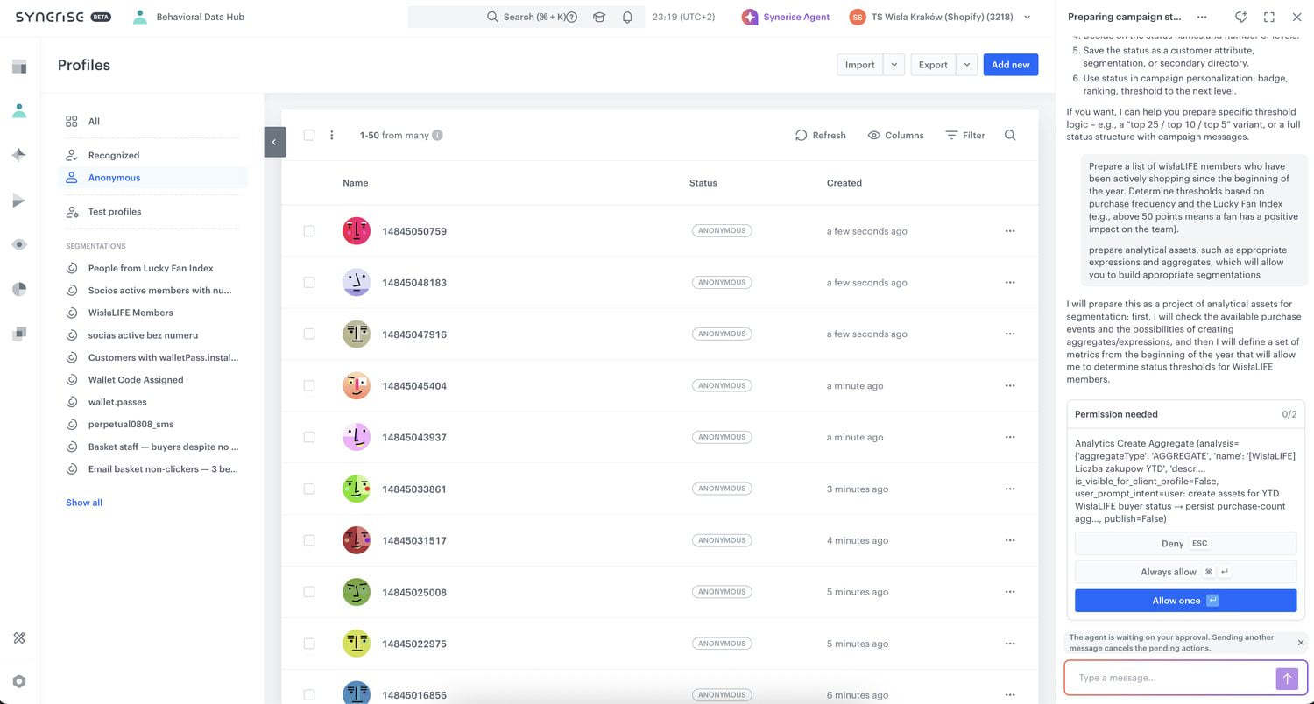Open the Profiles icon in left sidebar
This screenshot has width=1314, height=704.
pyautogui.click(x=19, y=110)
